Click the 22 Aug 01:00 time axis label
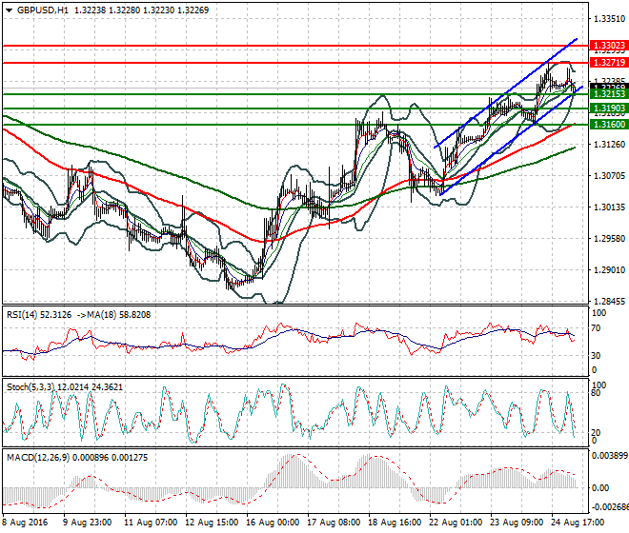Screen dimensions: 629x533 pyautogui.click(x=456, y=523)
